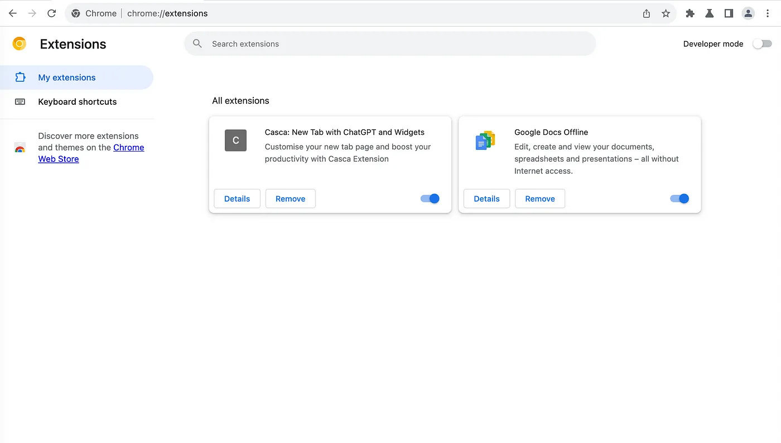Open Details for Casca extension
Screen dimensions: 781x443
237,198
